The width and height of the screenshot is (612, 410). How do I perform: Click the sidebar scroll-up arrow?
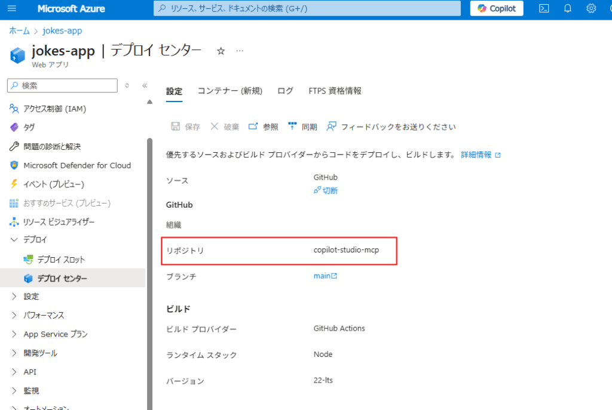coord(149,102)
